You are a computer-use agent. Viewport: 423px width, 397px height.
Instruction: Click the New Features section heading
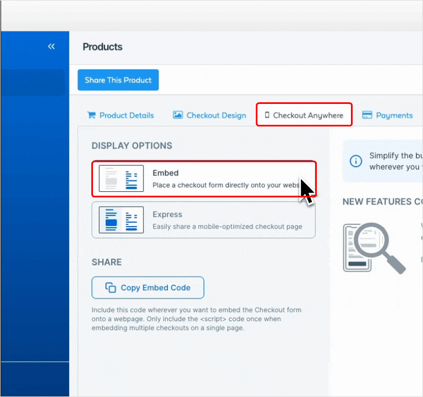pyautogui.click(x=382, y=202)
